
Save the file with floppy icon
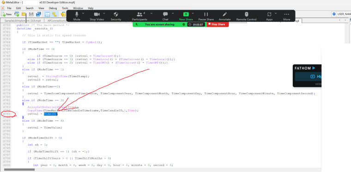[31, 14]
